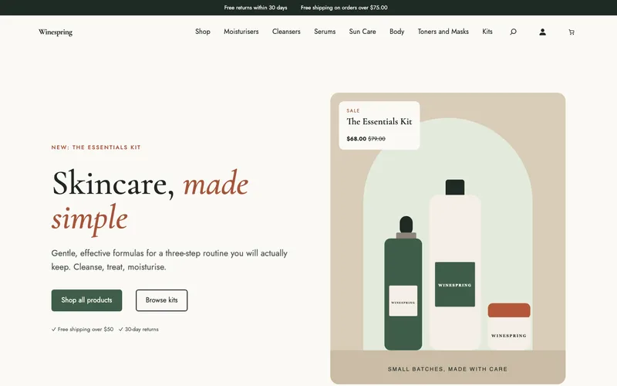
Task: Open the Cleansers menu item
Action: 286,32
